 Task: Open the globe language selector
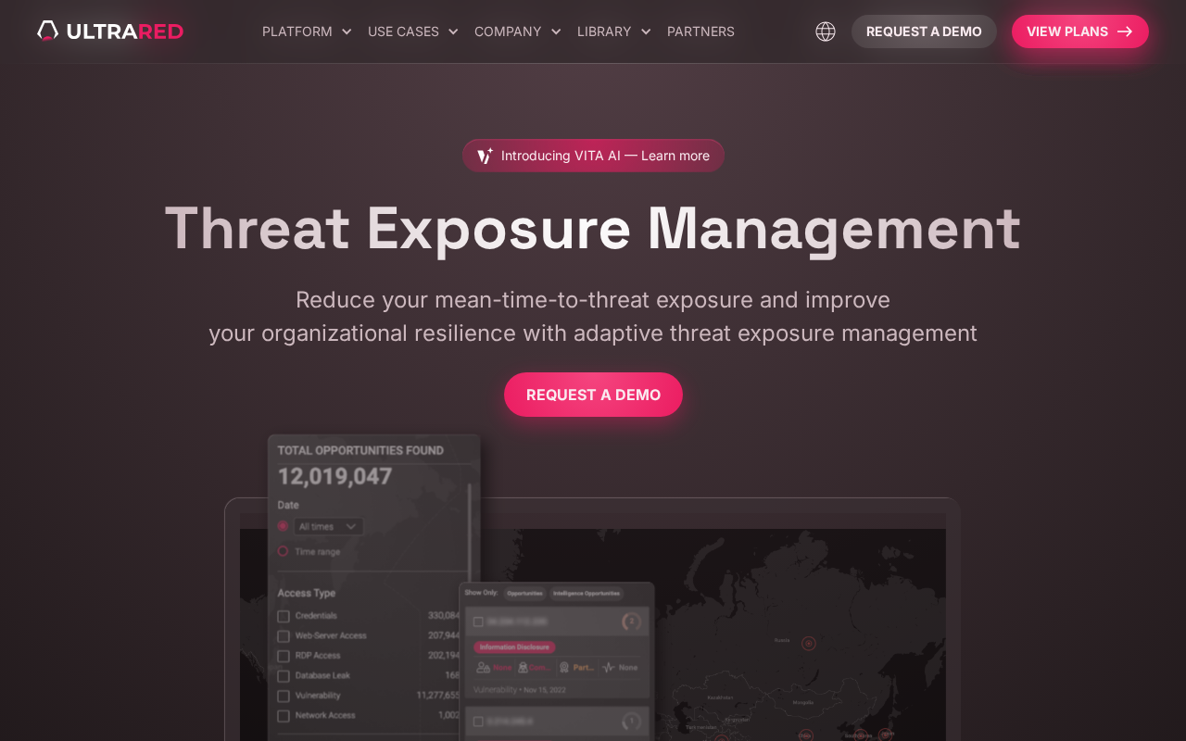826,31
